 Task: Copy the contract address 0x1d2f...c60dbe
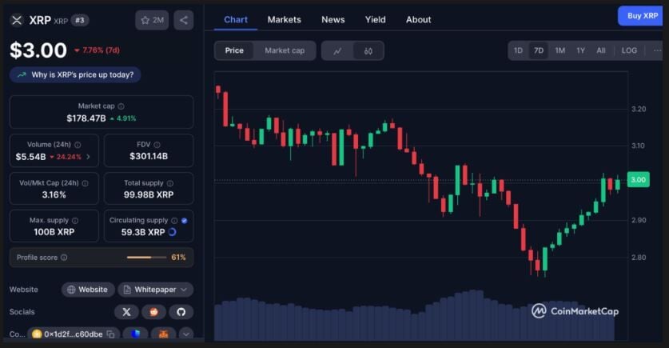tap(110, 334)
